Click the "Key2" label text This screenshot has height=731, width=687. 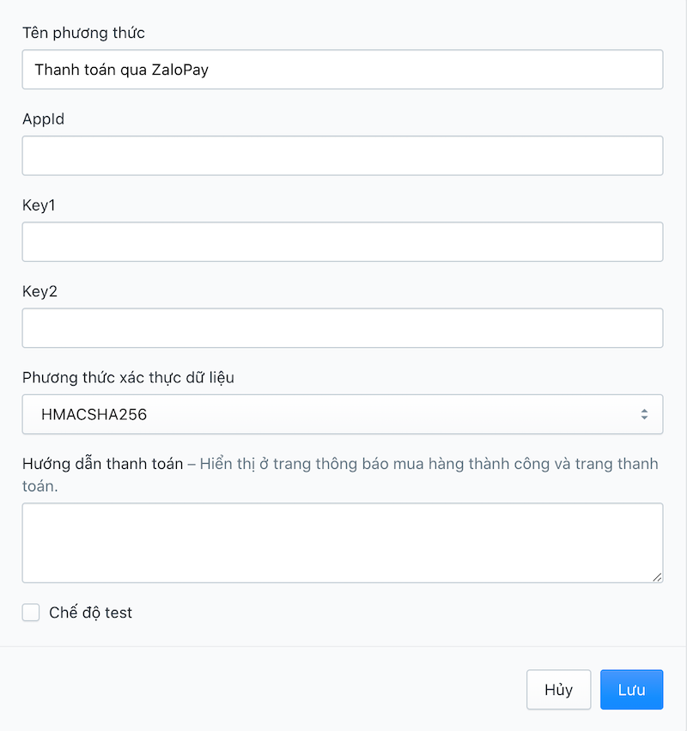[x=39, y=291]
